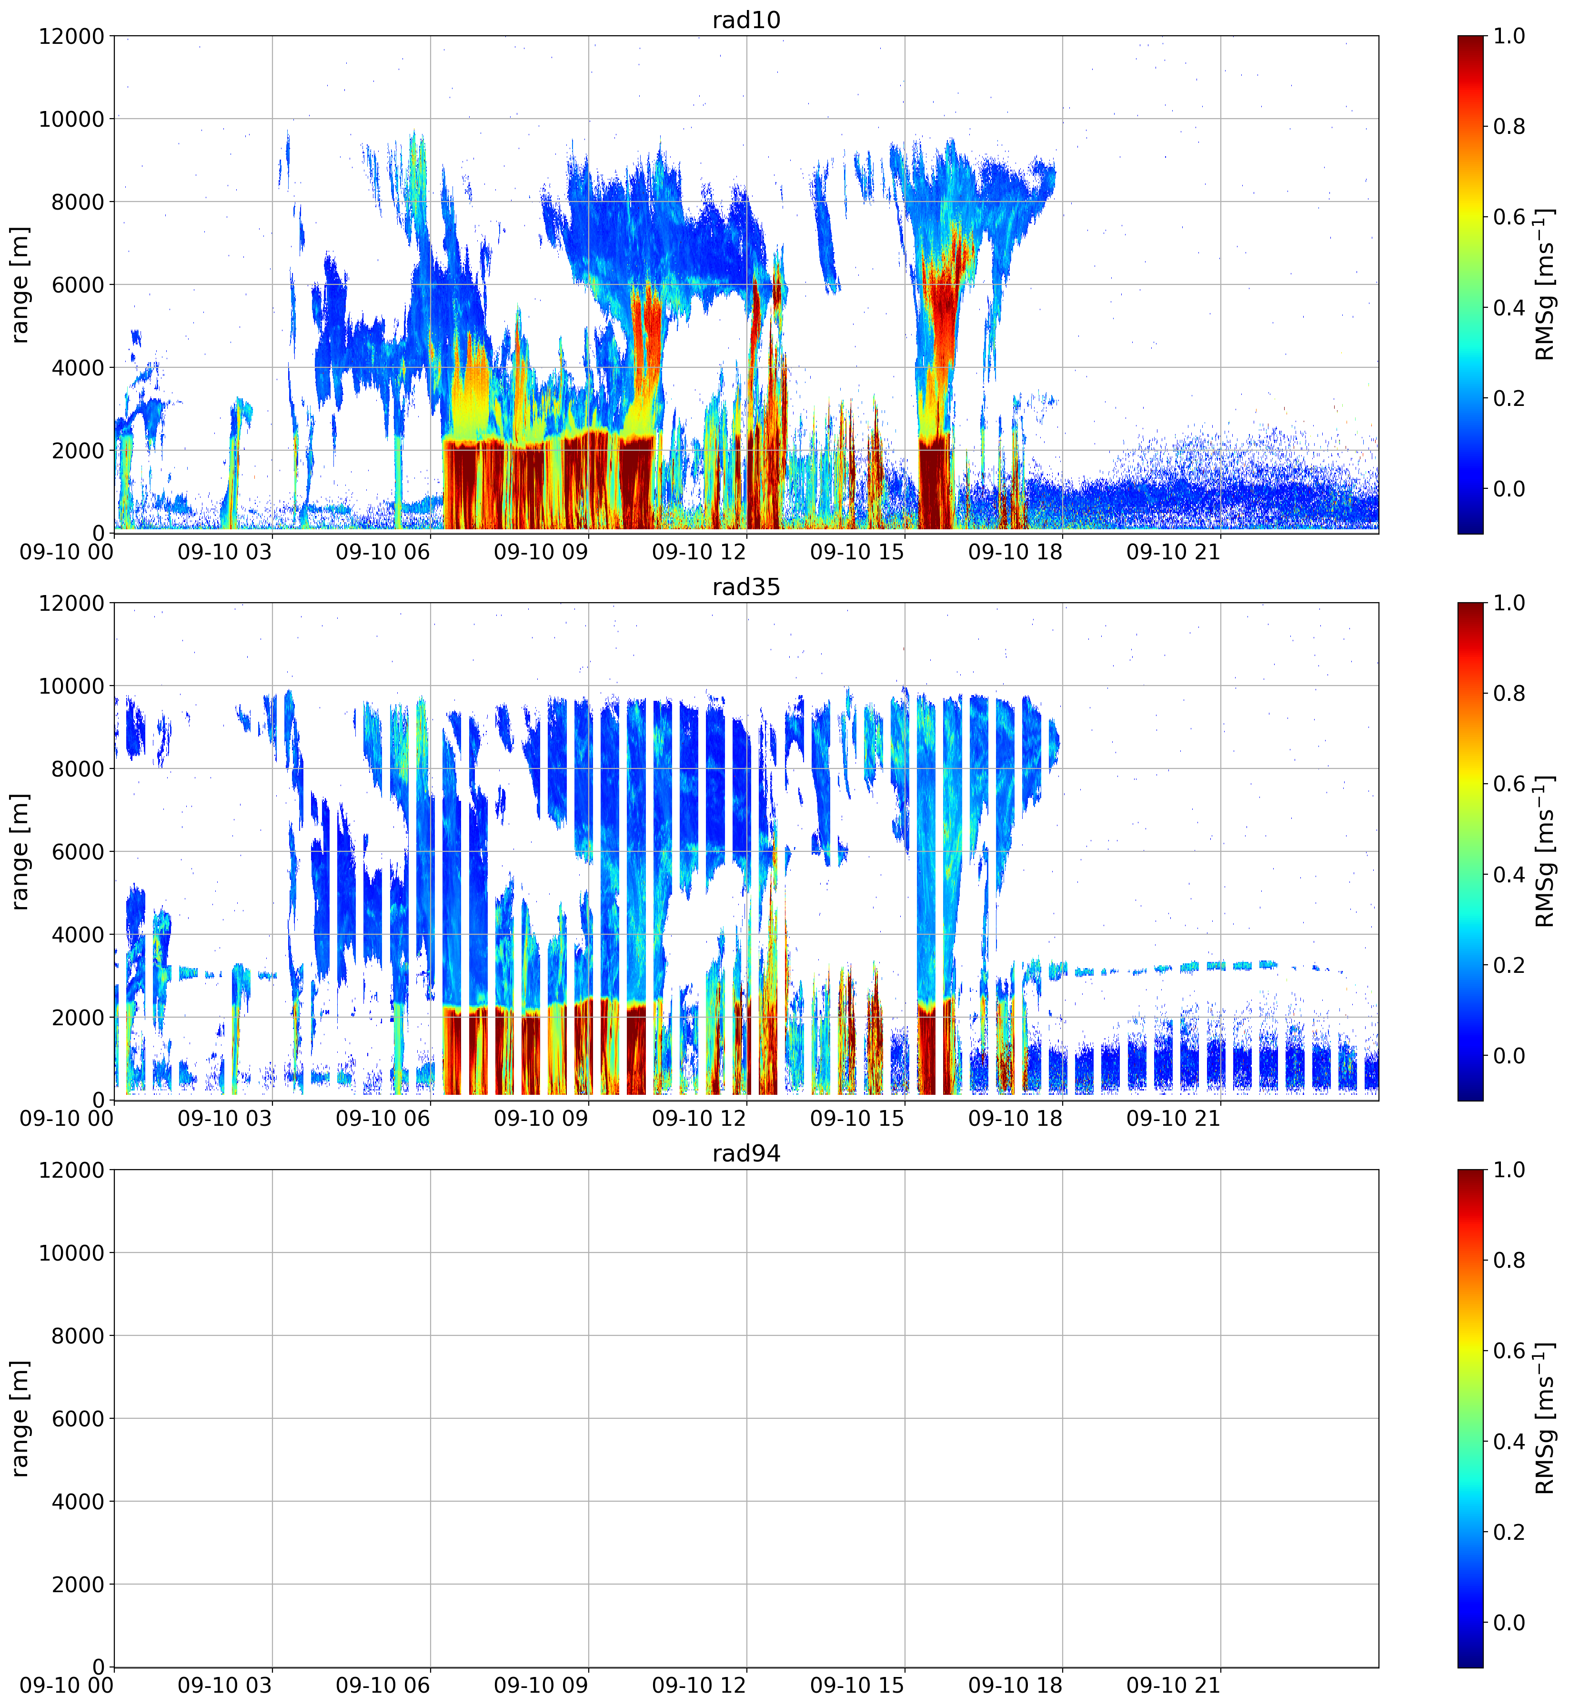Viewport: 1569px width, 1707px height.
Task: Click the "10000" y-tick label of rad35
Action: (71, 686)
